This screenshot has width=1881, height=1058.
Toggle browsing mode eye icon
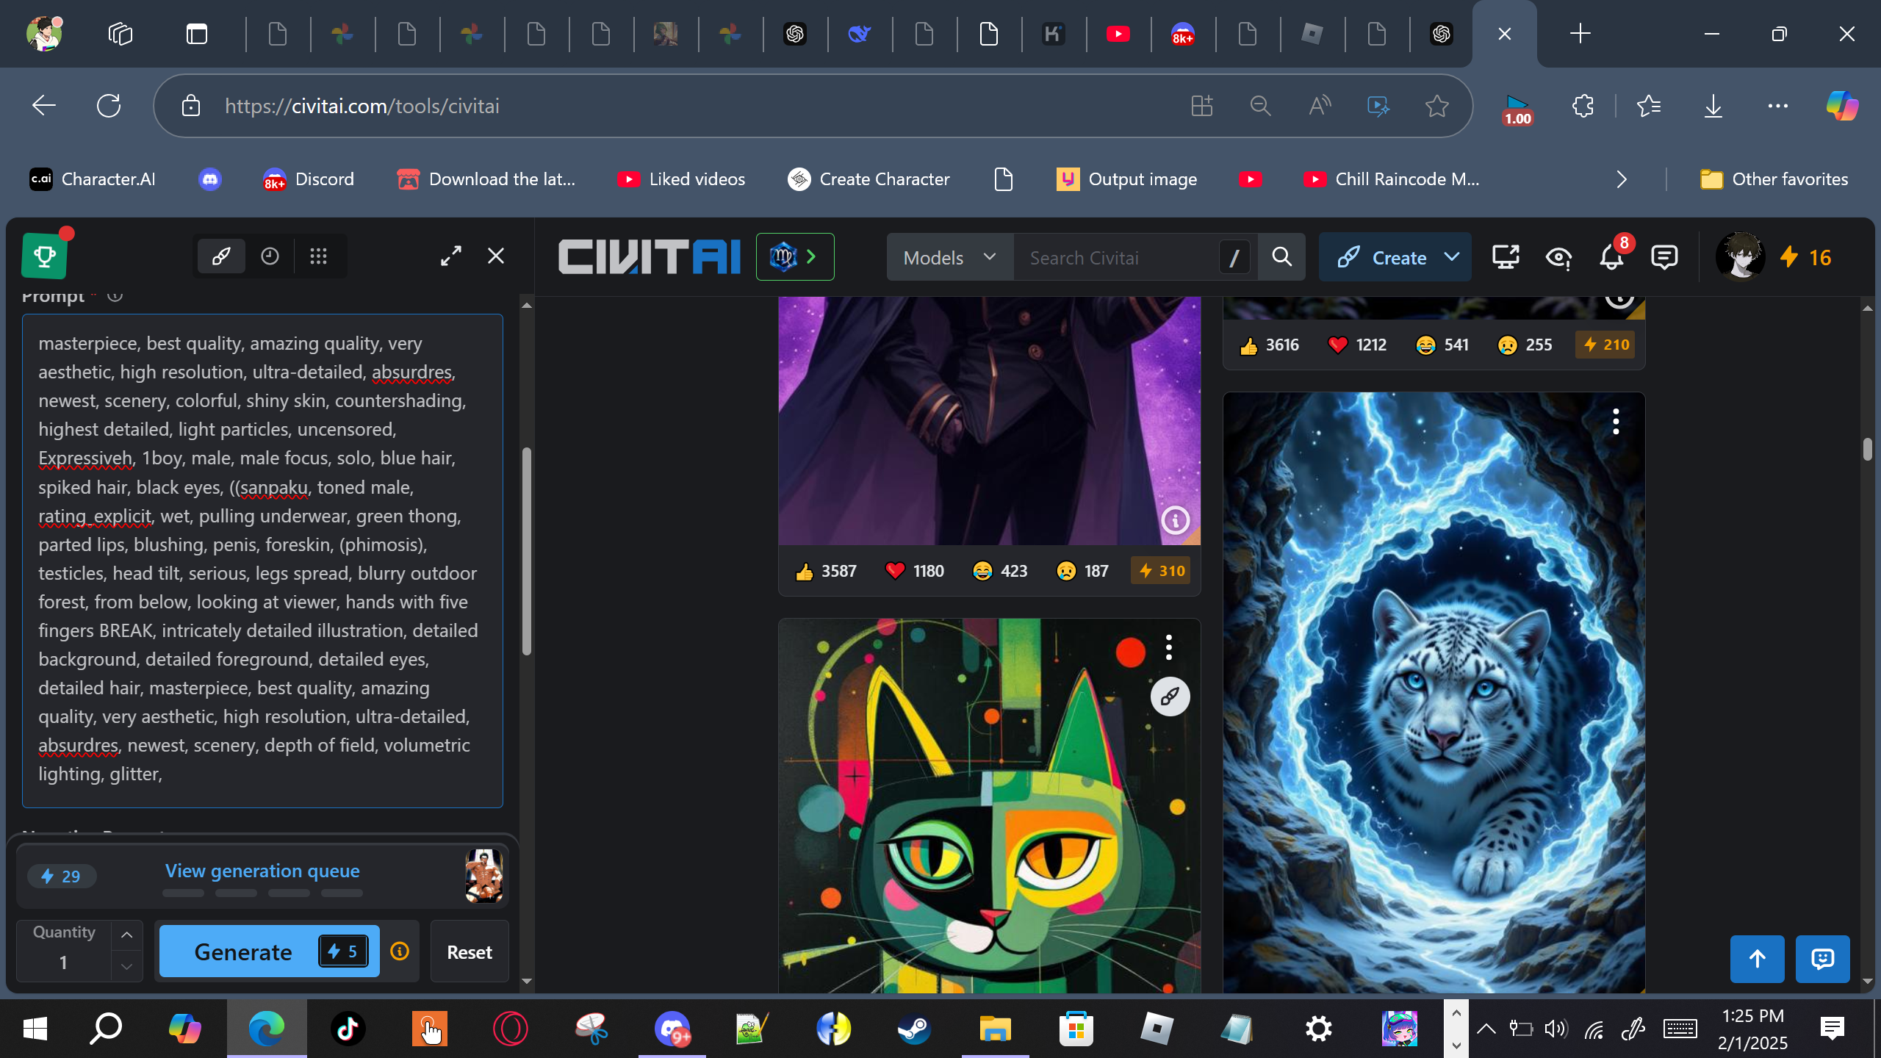pos(1558,257)
